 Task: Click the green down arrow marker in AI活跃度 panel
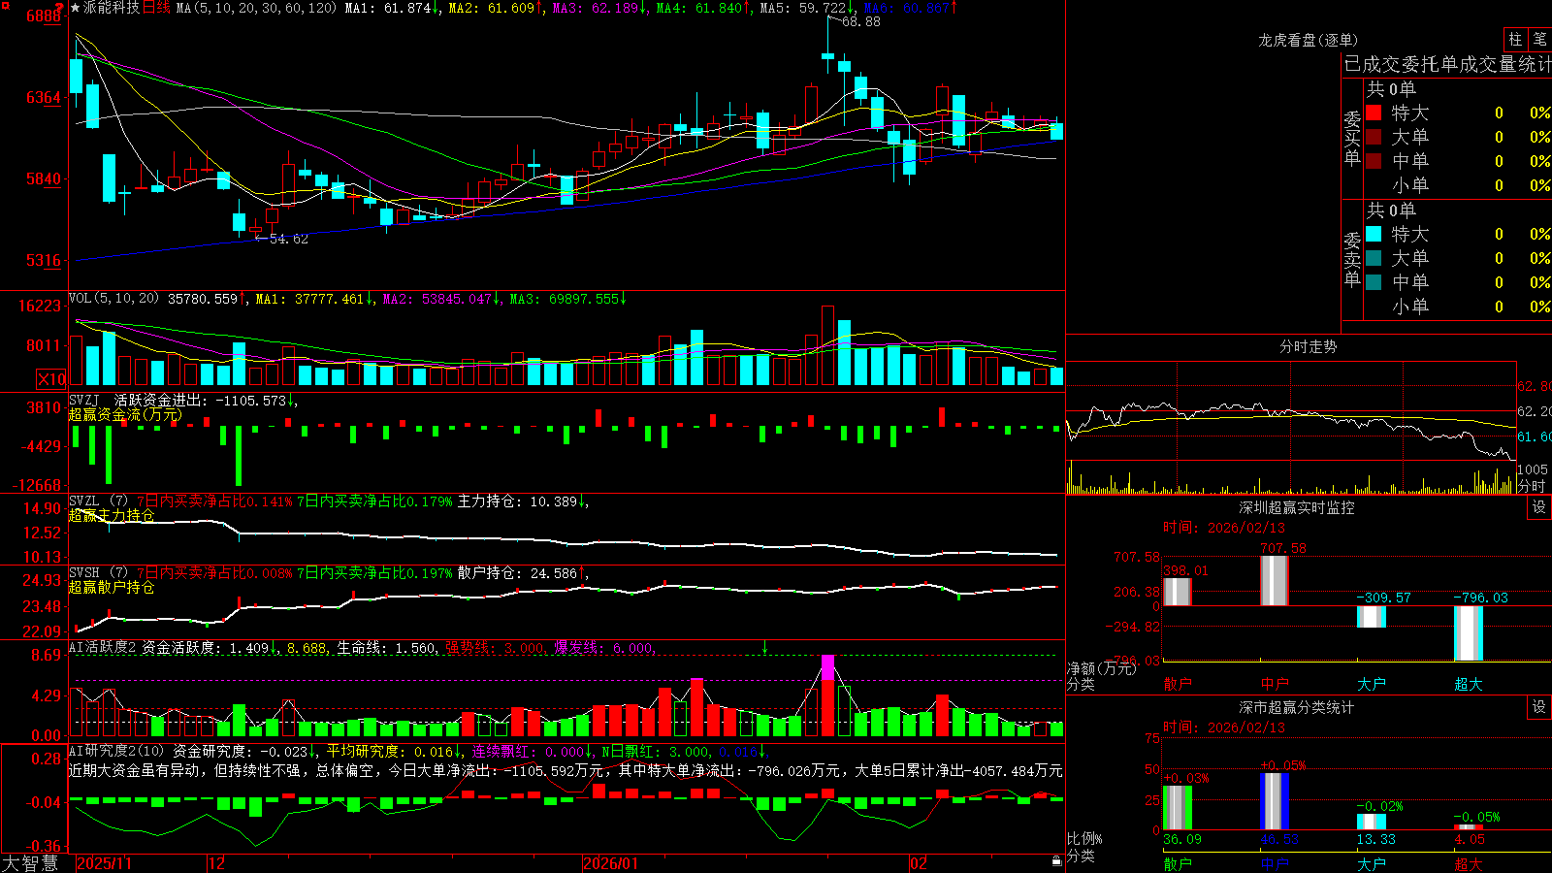pos(765,647)
